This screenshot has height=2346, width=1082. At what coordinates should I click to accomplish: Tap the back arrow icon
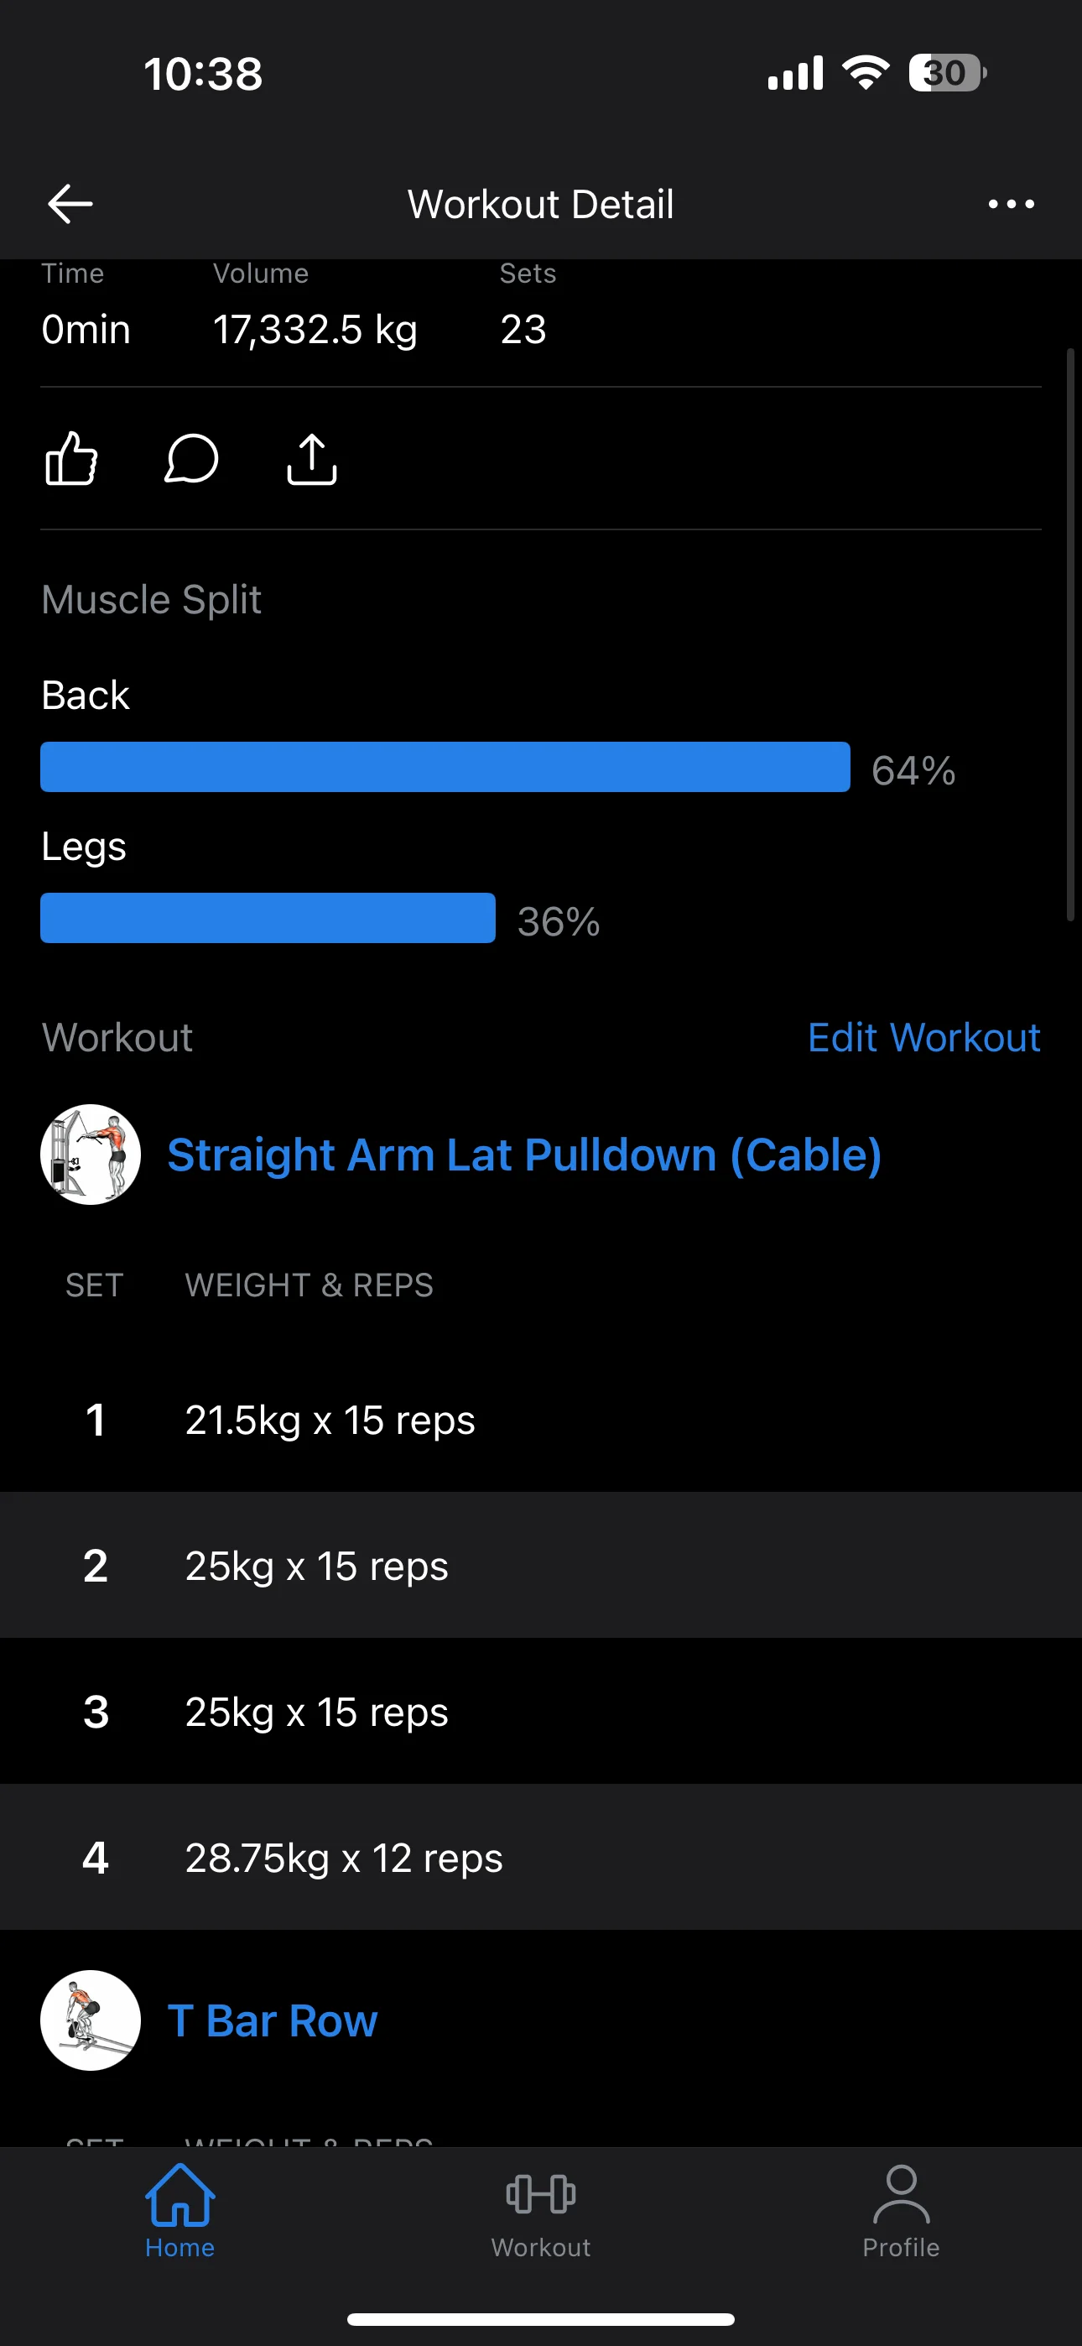pyautogui.click(x=70, y=203)
